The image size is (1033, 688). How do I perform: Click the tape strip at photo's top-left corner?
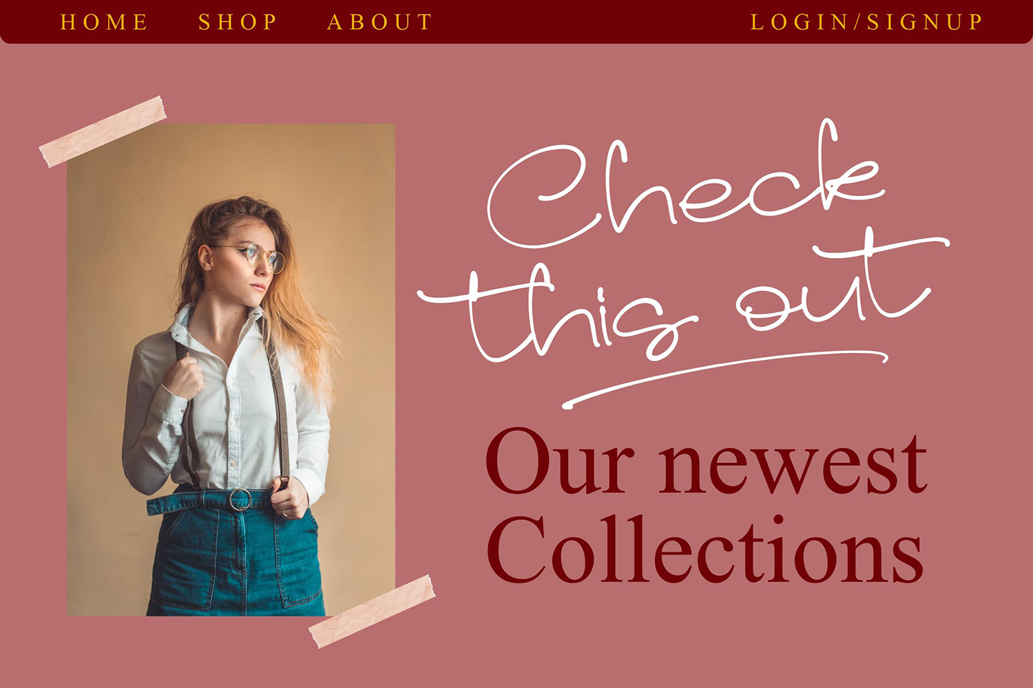(x=103, y=131)
